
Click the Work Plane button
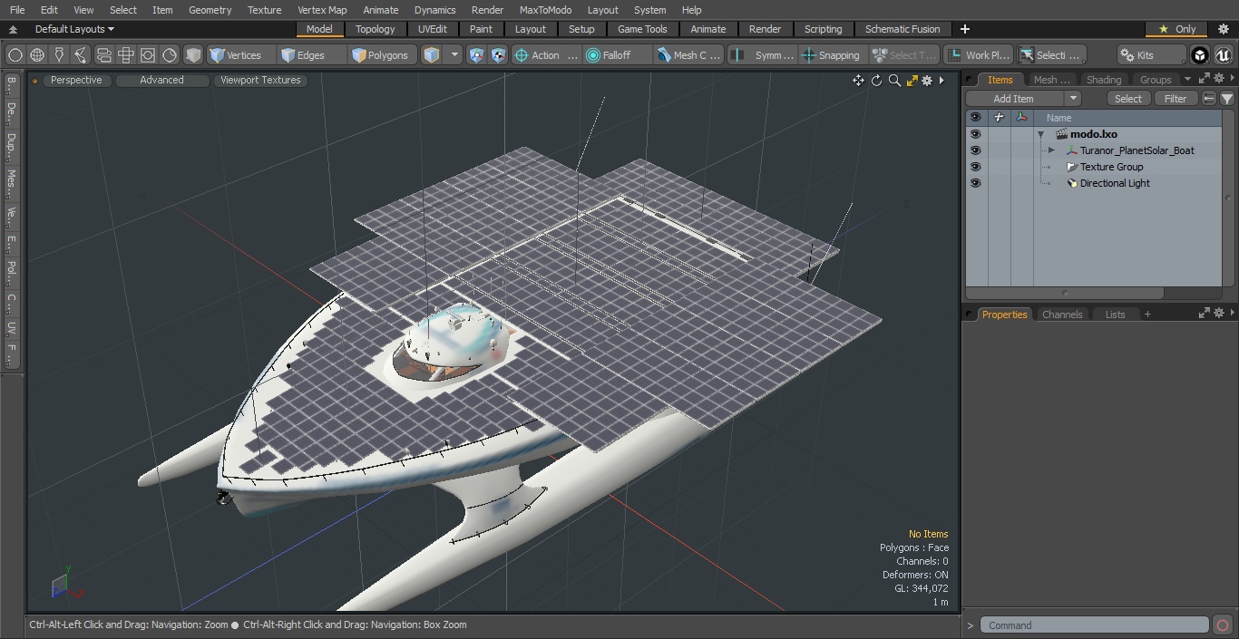[x=979, y=55]
